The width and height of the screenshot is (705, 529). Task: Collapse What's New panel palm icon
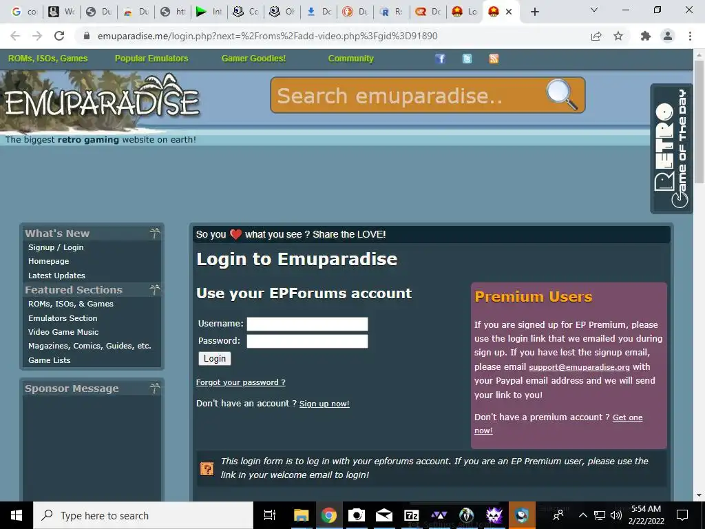point(154,233)
